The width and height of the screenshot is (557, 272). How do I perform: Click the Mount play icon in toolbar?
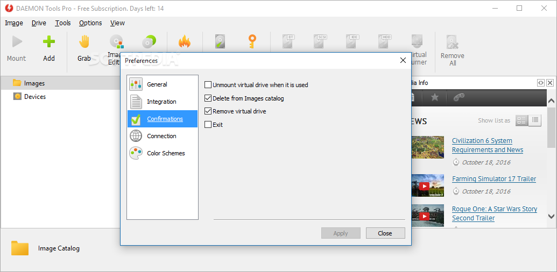click(x=17, y=41)
